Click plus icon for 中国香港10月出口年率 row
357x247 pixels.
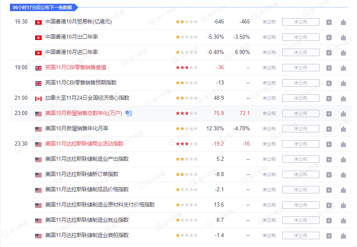coord(329,38)
